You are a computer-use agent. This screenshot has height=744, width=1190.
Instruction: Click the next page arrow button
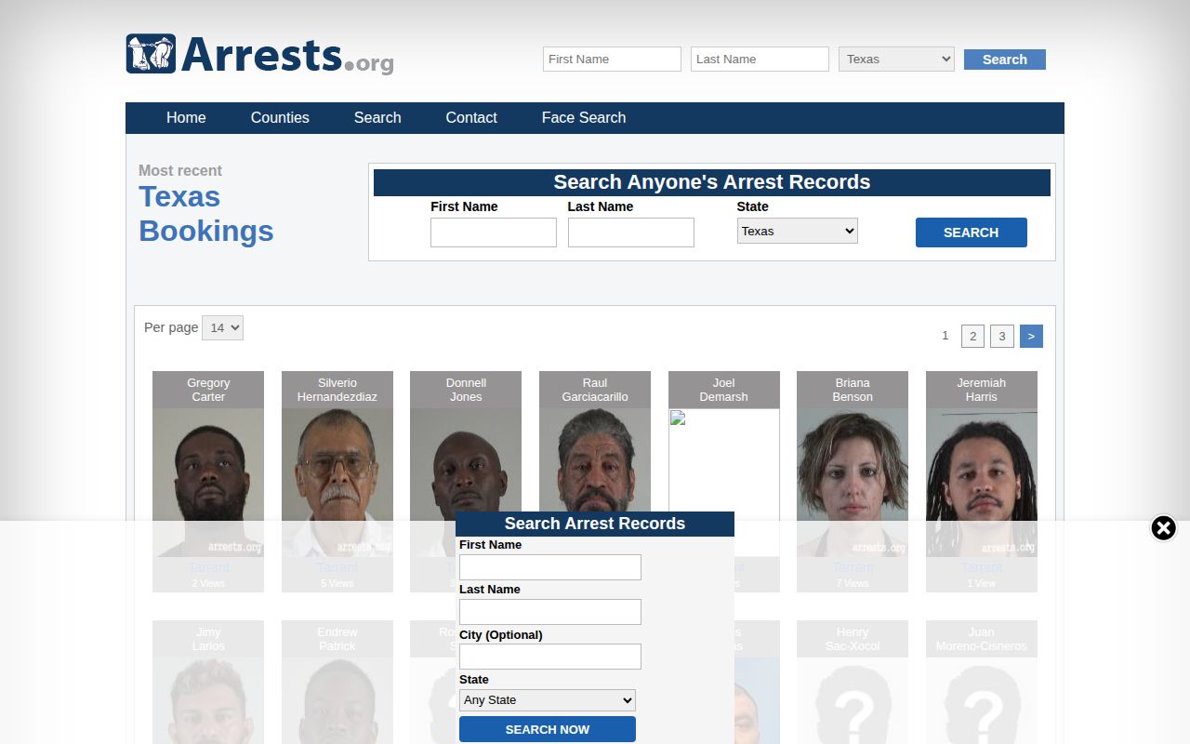[1031, 336]
